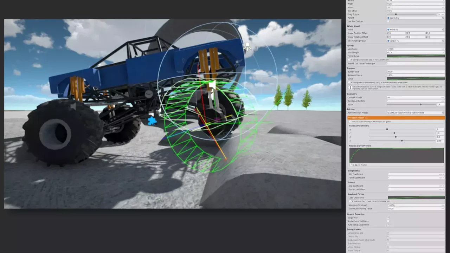
Task: Click Bottom Out Force Coefficient field
Action: [416, 64]
